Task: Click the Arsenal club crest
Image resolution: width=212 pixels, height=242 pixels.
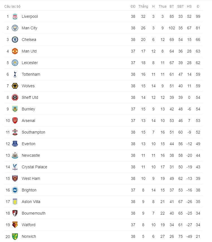Action: 15,121
